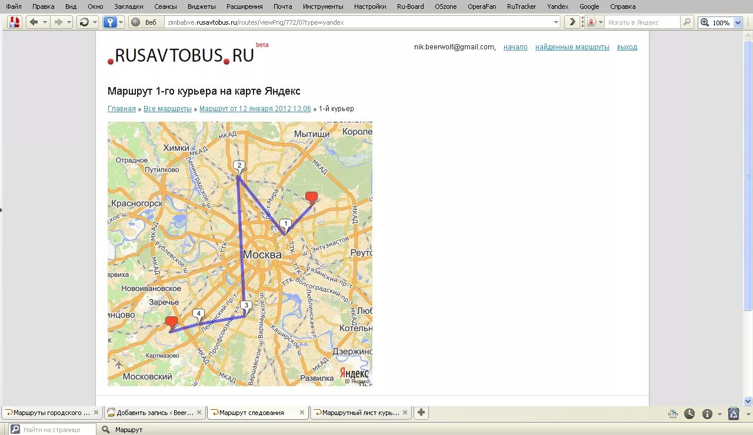Click the vertical scrollbar down arrow
753x435 pixels.
point(748,401)
